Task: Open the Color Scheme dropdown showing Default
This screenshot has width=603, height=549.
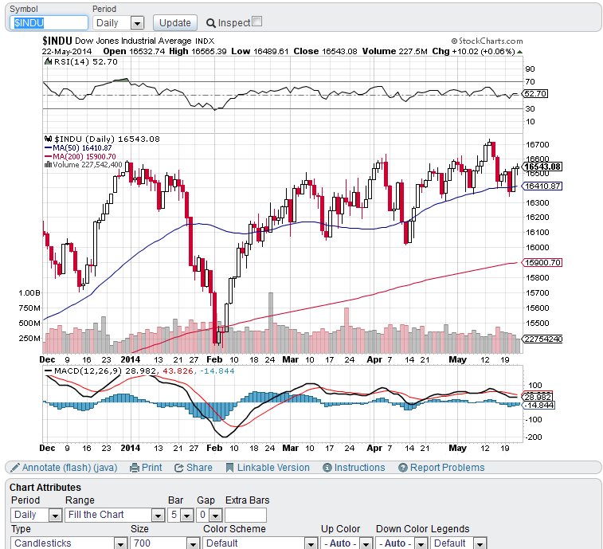Action: [260, 543]
